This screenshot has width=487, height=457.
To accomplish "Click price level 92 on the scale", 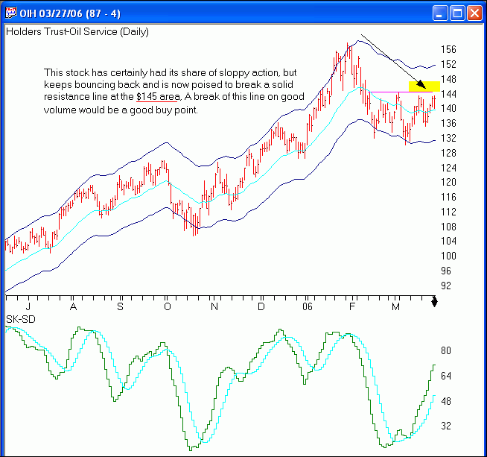I will 446,286.
